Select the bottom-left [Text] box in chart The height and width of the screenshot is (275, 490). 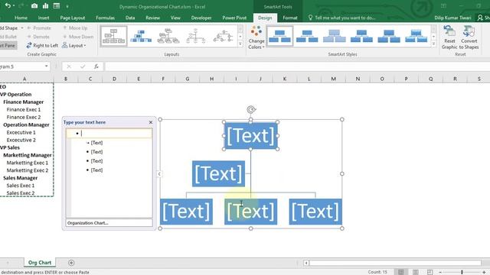pyautogui.click(x=186, y=212)
